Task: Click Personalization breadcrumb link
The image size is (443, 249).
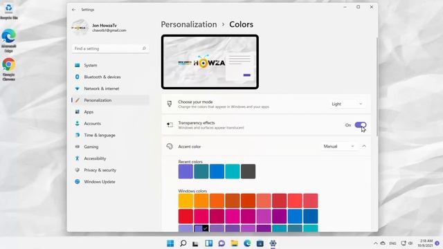Action: pyautogui.click(x=189, y=25)
